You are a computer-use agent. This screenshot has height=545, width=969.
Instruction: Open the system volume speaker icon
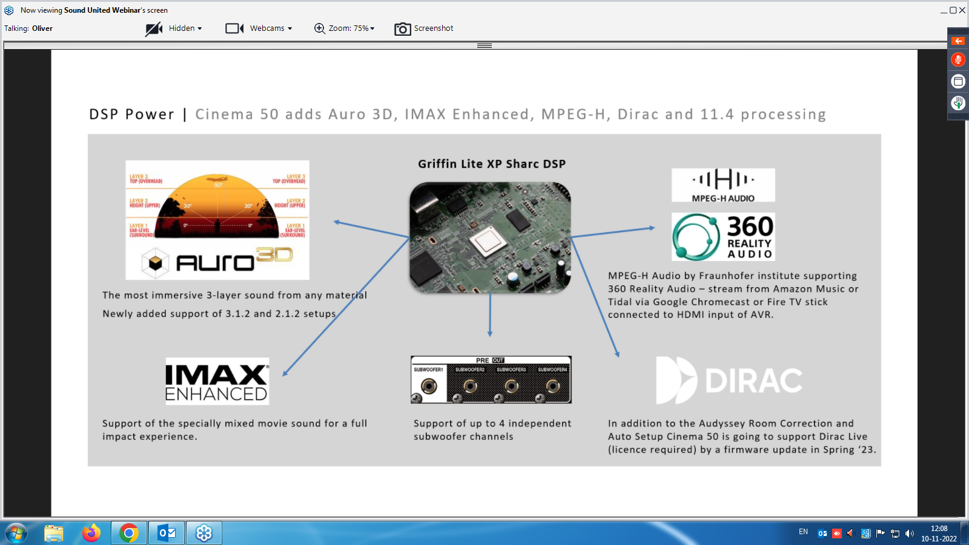[910, 533]
